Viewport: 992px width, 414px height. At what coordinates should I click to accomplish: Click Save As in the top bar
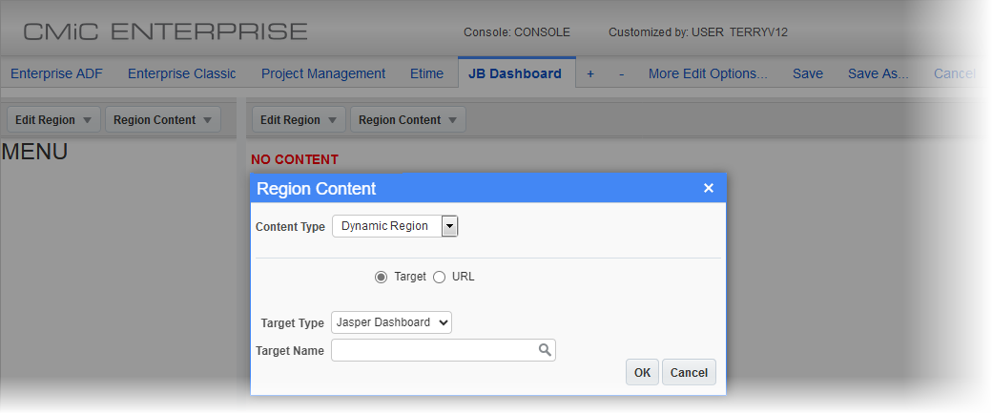point(878,73)
